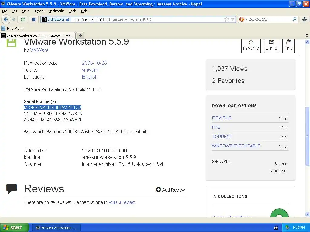Click the keyboard icon in taskbar
The width and height of the screenshot is (310, 232).
click(x=276, y=228)
